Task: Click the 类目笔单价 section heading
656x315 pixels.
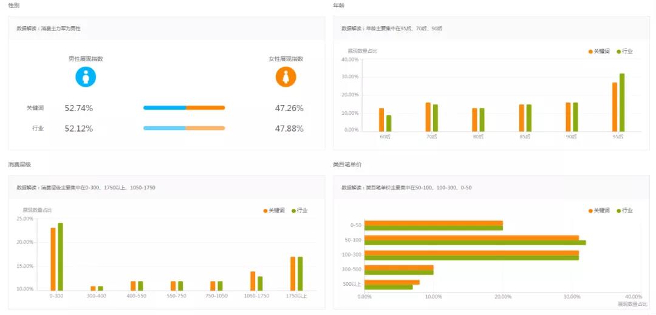Action: 347,164
